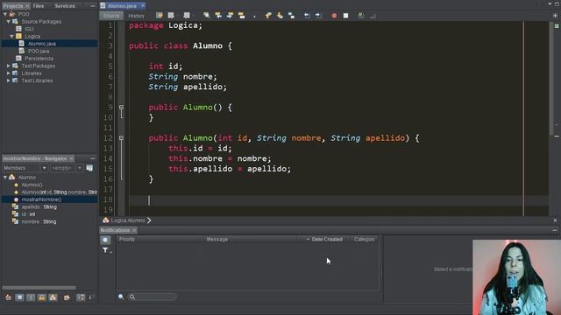Collapse the Source Packages node
The height and width of the screenshot is (315, 561).
tap(9, 21)
